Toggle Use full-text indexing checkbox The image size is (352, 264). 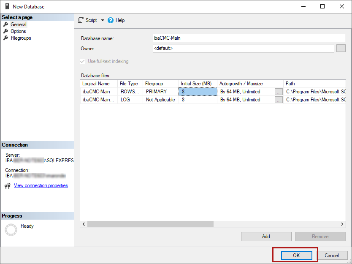point(83,61)
